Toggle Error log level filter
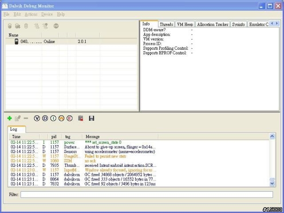 tap(70, 118)
